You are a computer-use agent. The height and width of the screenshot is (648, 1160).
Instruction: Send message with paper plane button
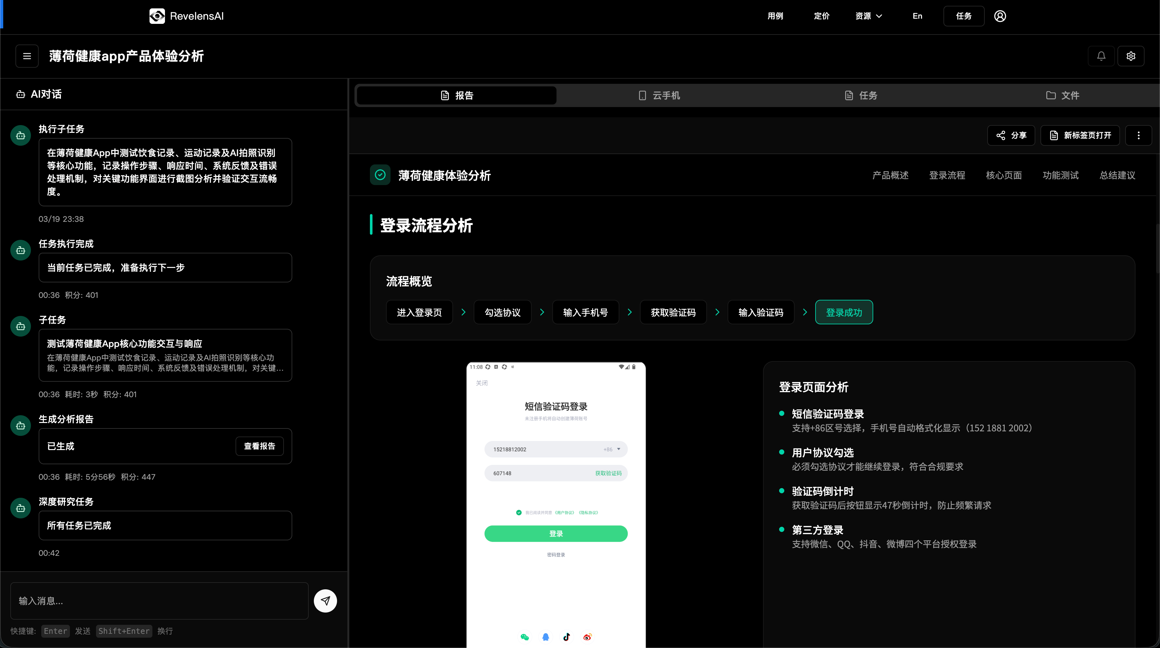[x=325, y=601]
